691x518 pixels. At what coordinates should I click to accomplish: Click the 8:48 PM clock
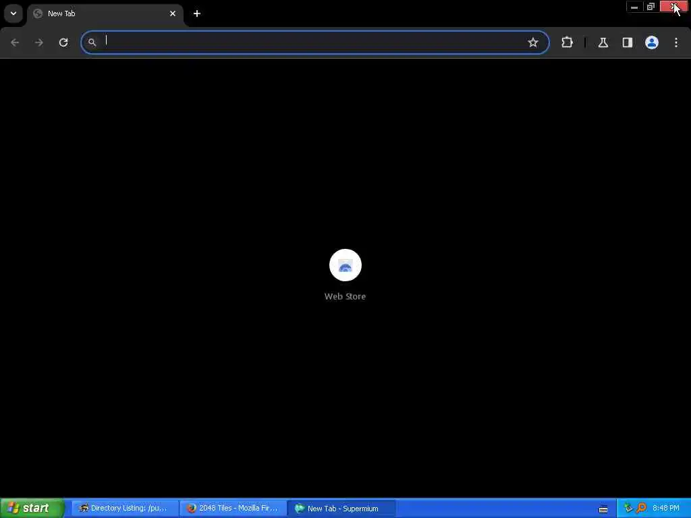[666, 509]
